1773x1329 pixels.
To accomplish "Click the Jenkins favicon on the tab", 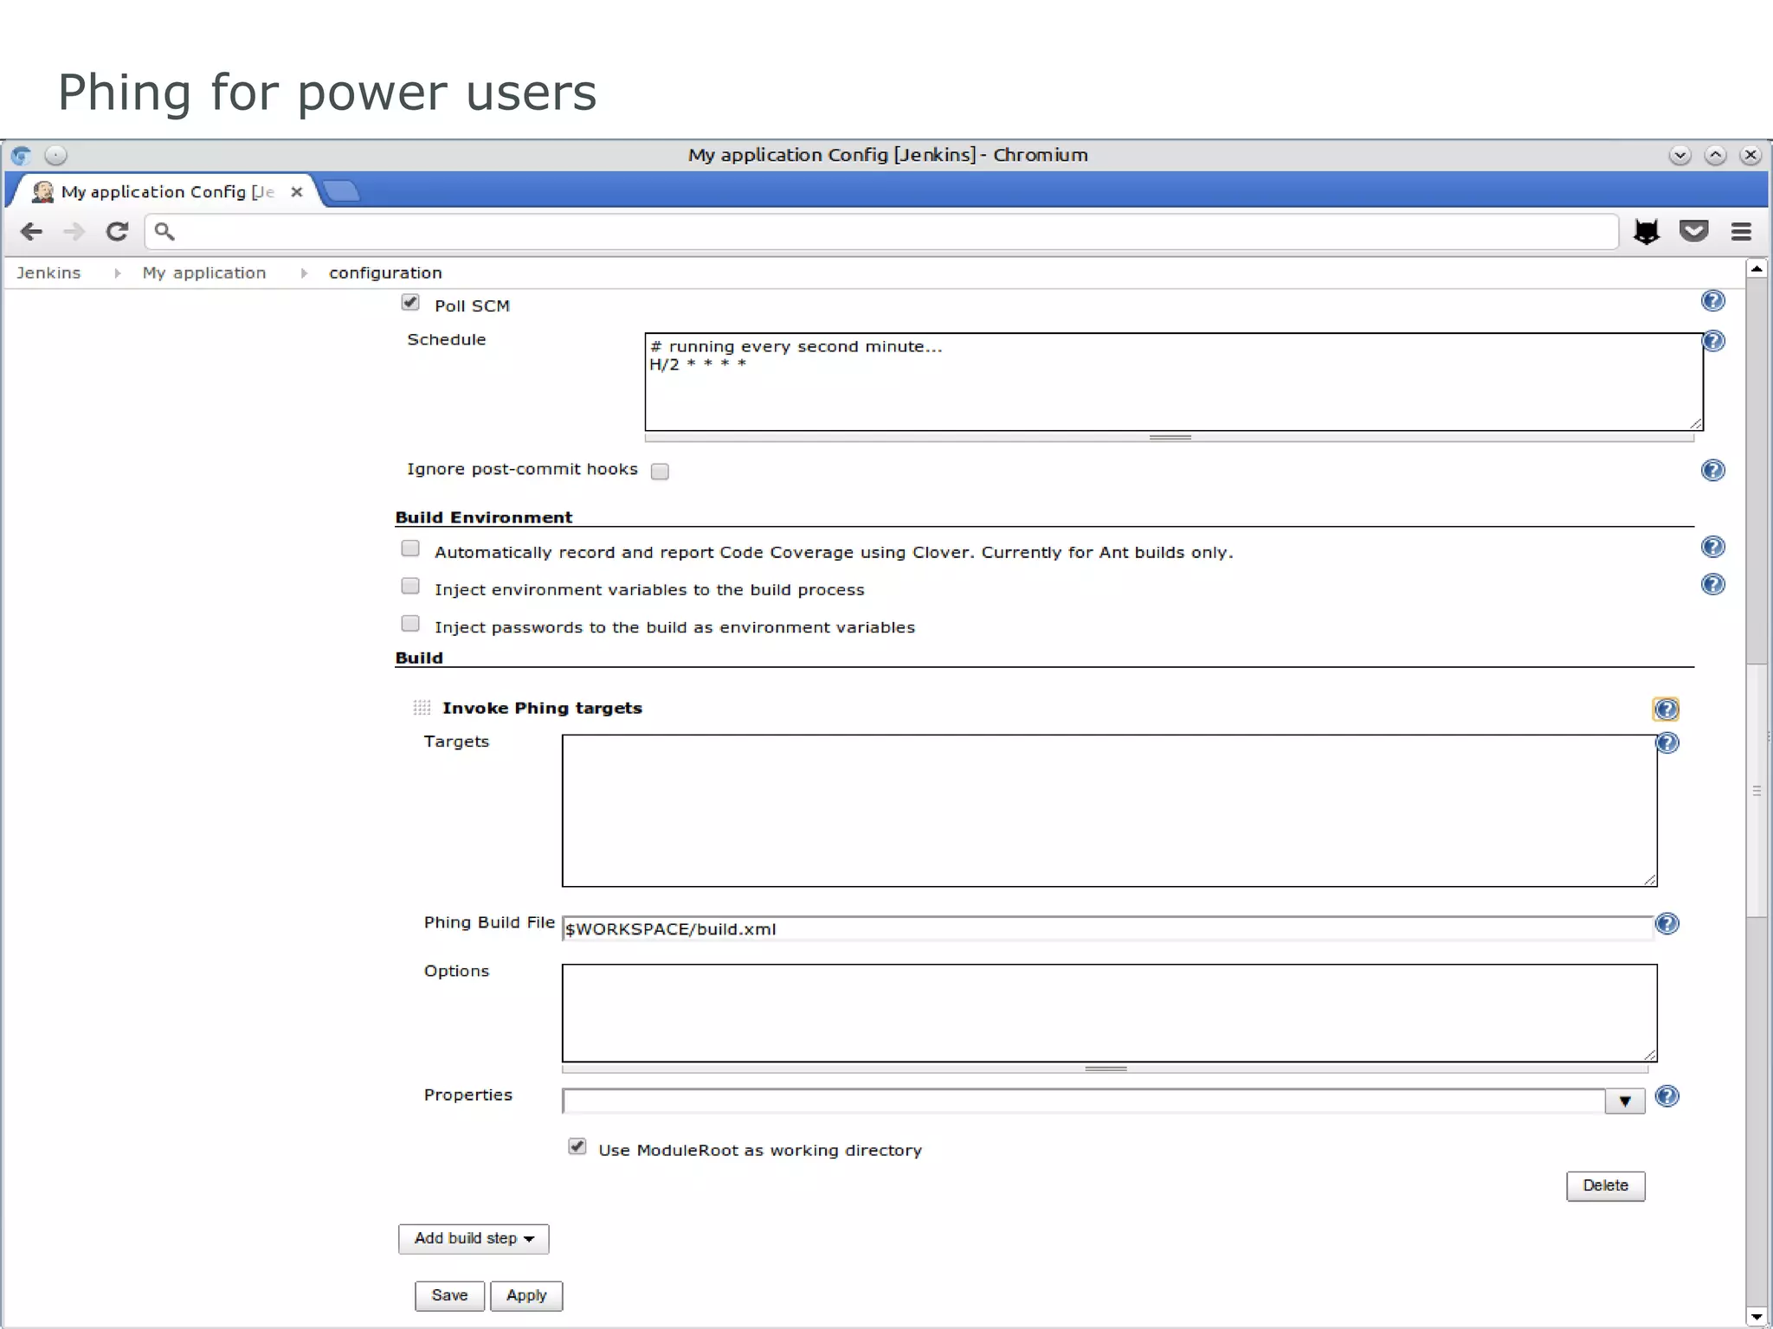I will click(42, 192).
